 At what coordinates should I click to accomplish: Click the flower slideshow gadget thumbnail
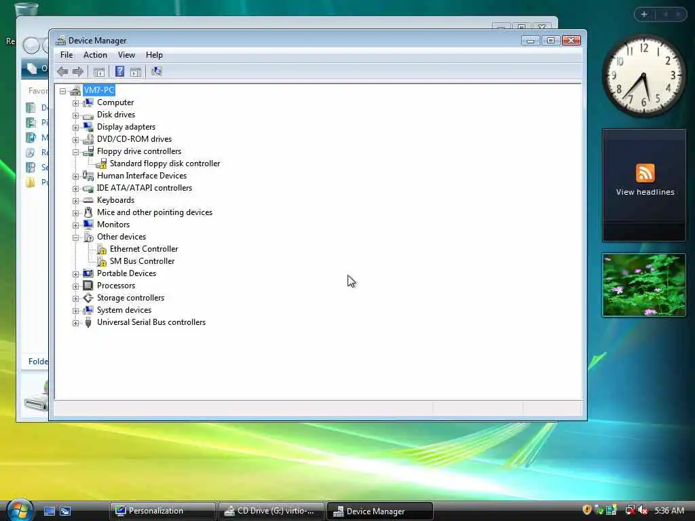click(644, 285)
